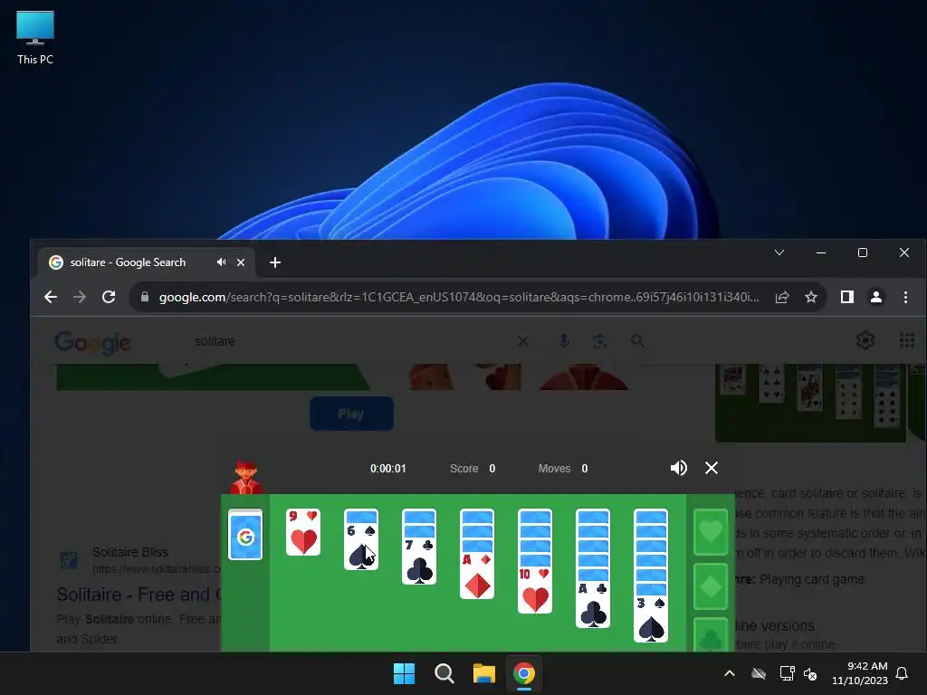927x695 pixels.
Task: Select the Ace of diamonds card
Action: point(477,575)
